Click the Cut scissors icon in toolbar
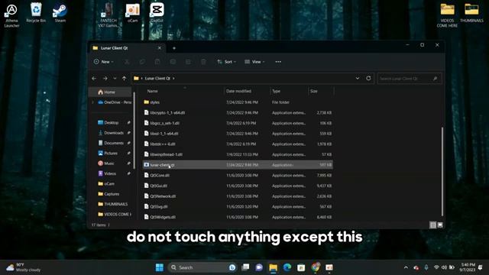The height and width of the screenshot is (275, 489). pos(127,62)
